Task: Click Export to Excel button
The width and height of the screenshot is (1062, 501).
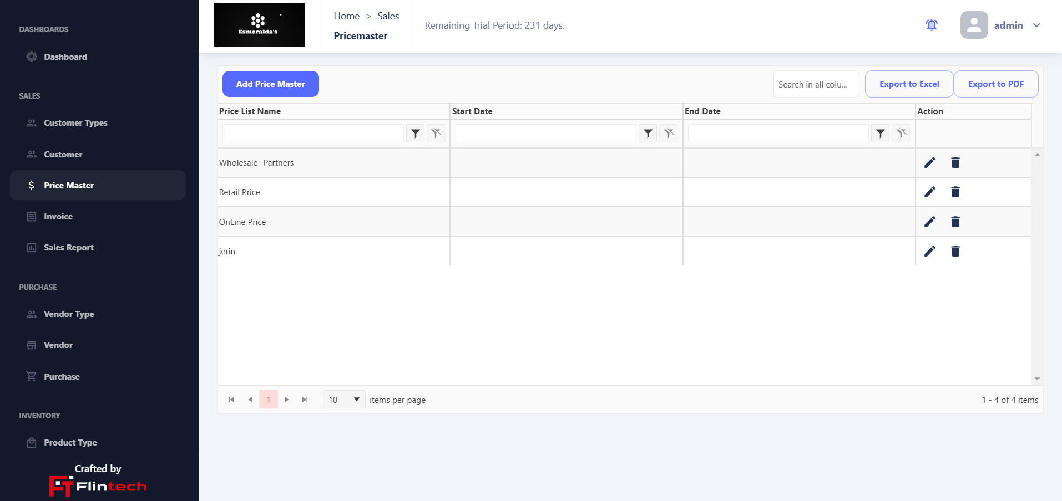Action: coord(909,84)
